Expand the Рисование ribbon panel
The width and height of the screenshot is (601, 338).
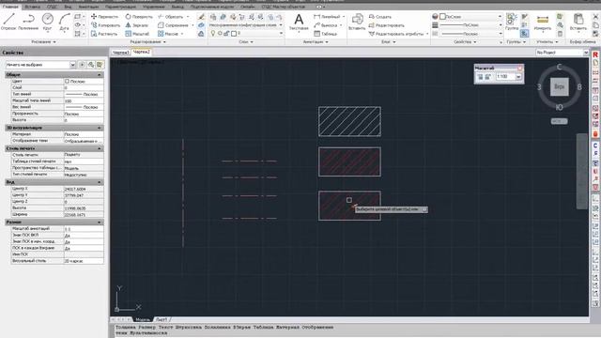click(44, 41)
